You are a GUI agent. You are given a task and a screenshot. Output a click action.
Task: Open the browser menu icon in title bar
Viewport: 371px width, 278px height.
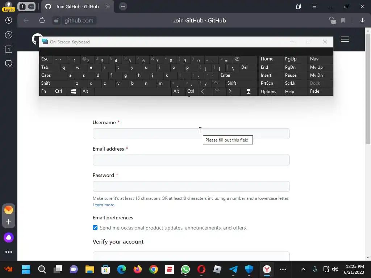(314, 7)
